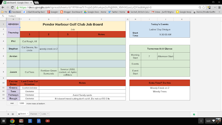Viewport: 222px width, 125px height.
Task: Select the Pender Harbour Golf Club Job Board title
Action: point(73,24)
